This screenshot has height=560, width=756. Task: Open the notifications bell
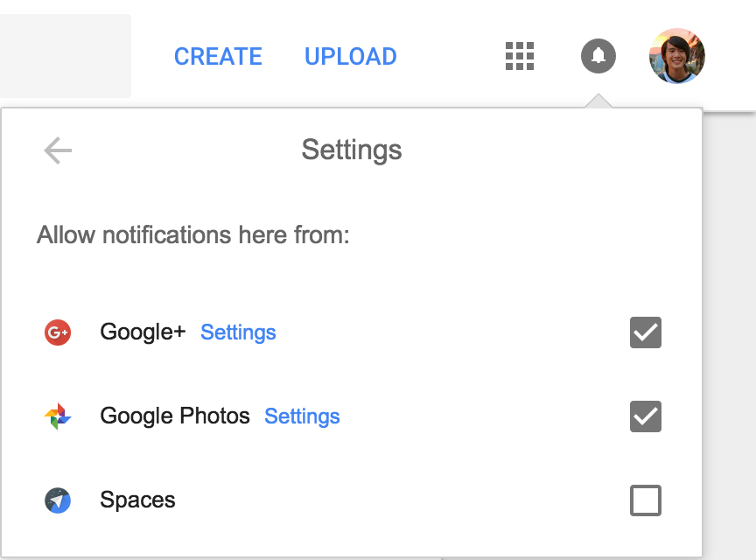tap(598, 56)
